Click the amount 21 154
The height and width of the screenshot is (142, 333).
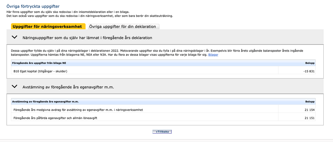(310, 110)
